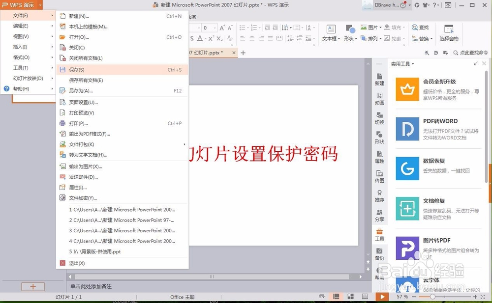Open Print Preview (打印预览) entry
Viewport: 492px width, 303px height.
123,112
